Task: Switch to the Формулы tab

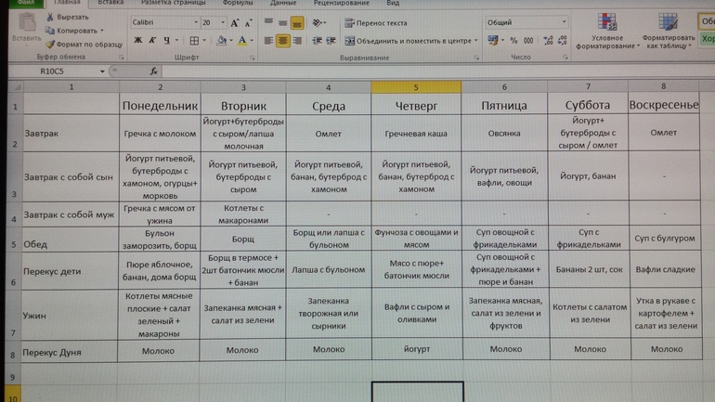Action: pos(238,4)
